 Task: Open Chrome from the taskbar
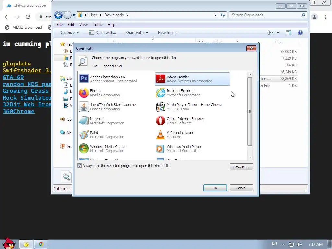(x=41, y=244)
